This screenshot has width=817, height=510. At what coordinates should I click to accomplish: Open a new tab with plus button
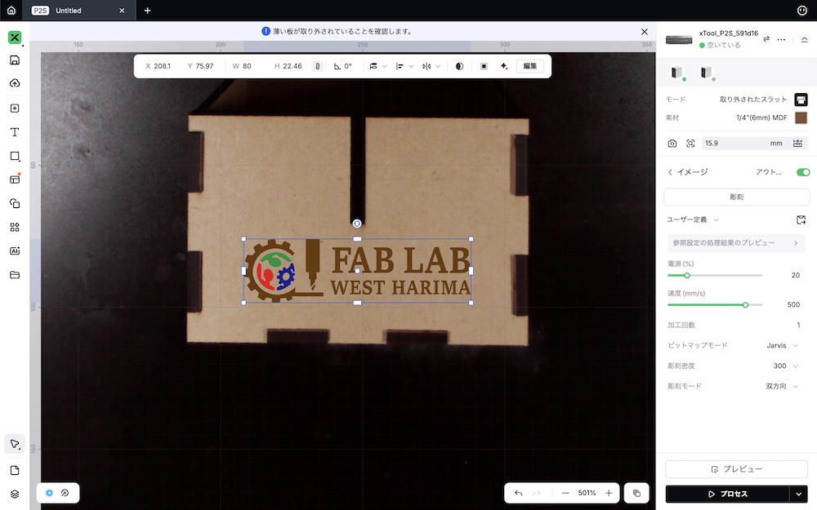[147, 11]
